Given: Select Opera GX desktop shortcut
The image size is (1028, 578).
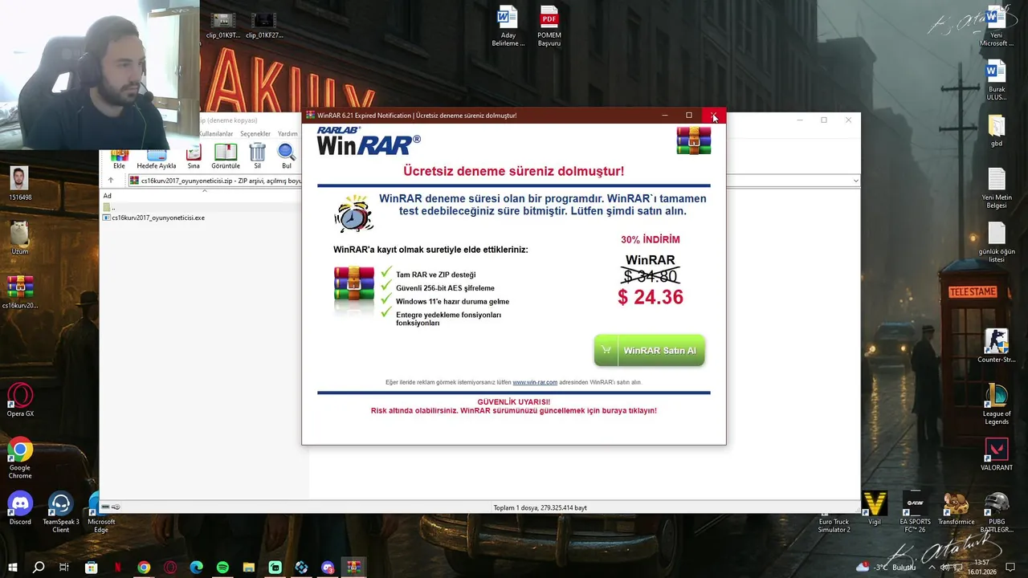Looking at the screenshot, I should tap(20, 401).
